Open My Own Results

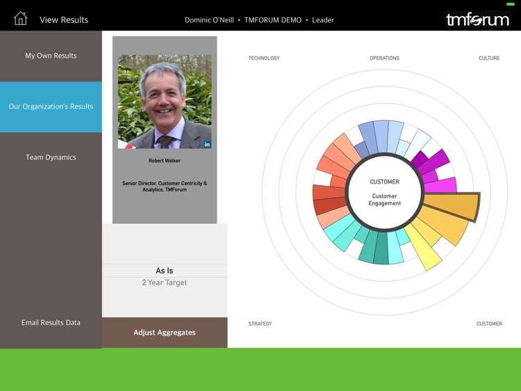click(51, 56)
